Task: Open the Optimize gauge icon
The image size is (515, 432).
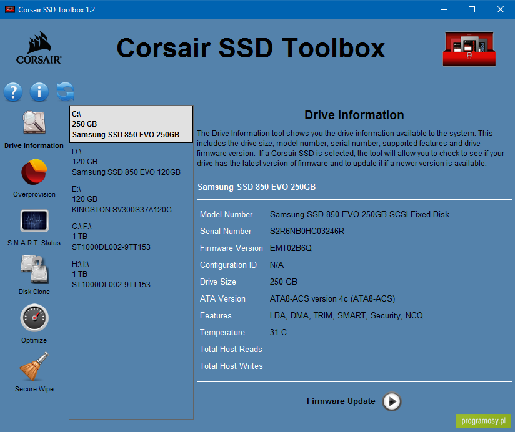Action: click(x=34, y=318)
